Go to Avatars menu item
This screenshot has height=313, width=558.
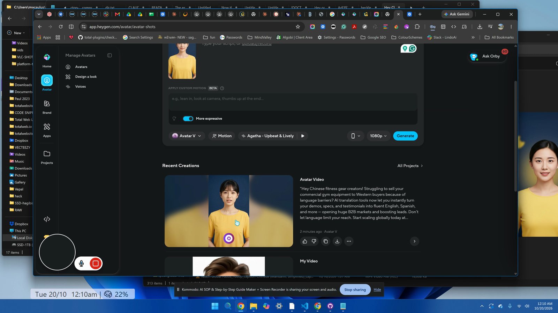(81, 67)
